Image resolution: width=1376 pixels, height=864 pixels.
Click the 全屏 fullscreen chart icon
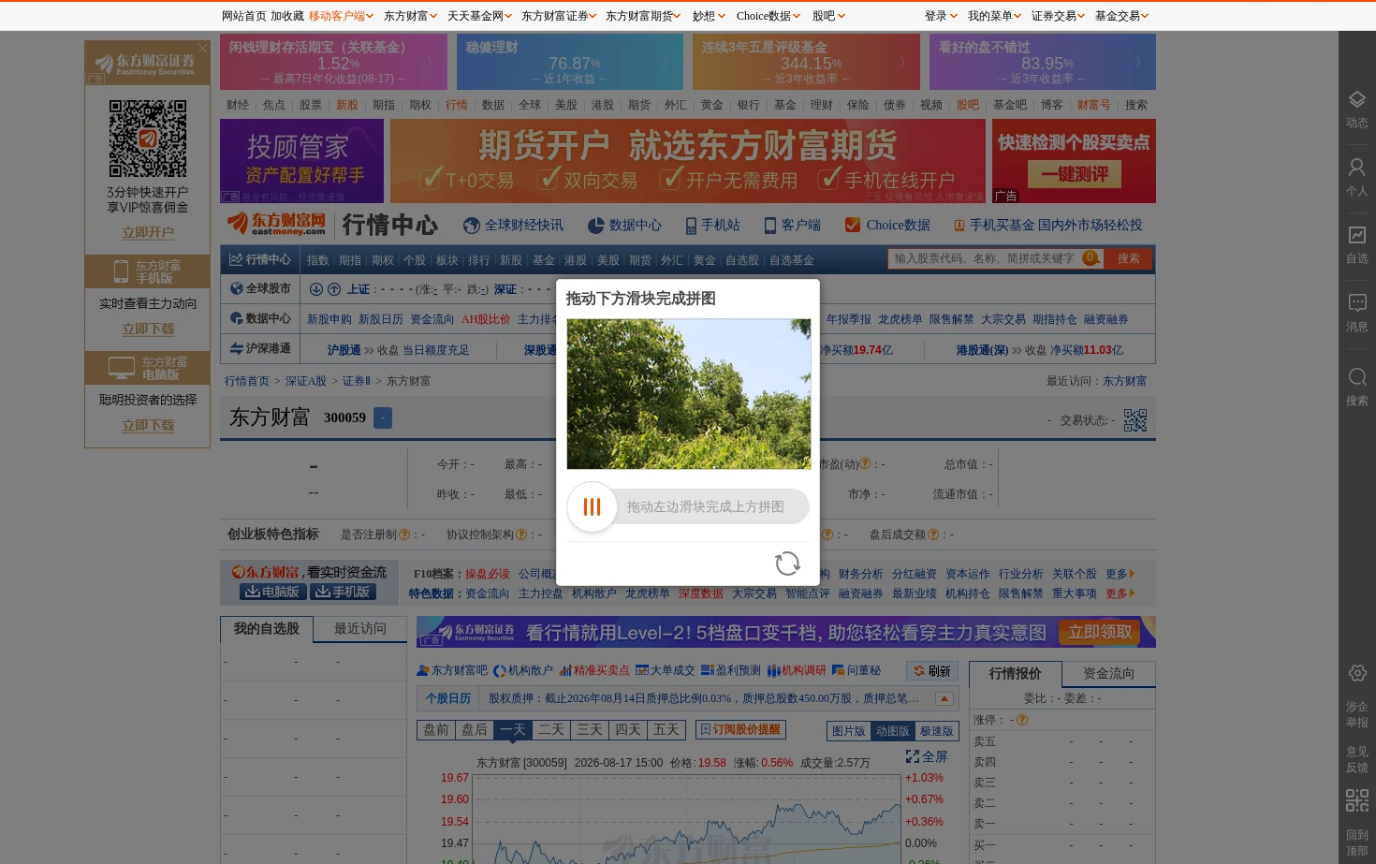(x=913, y=756)
